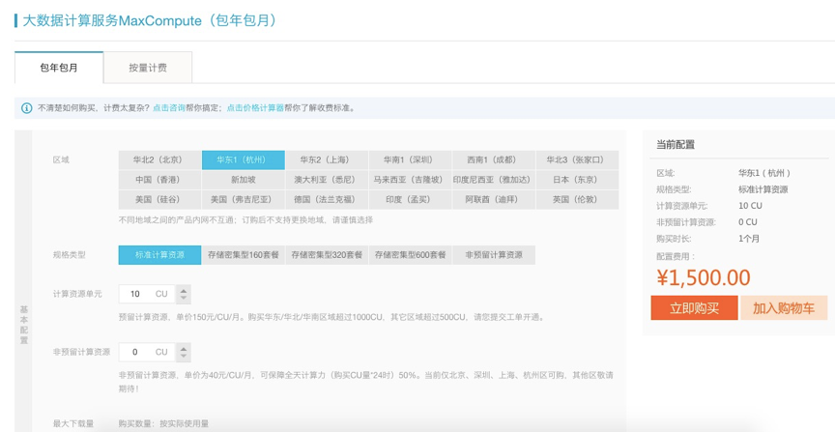The height and width of the screenshot is (432, 835).
Task: Click summary value 1个月 in 当前配置
Action: click(749, 239)
